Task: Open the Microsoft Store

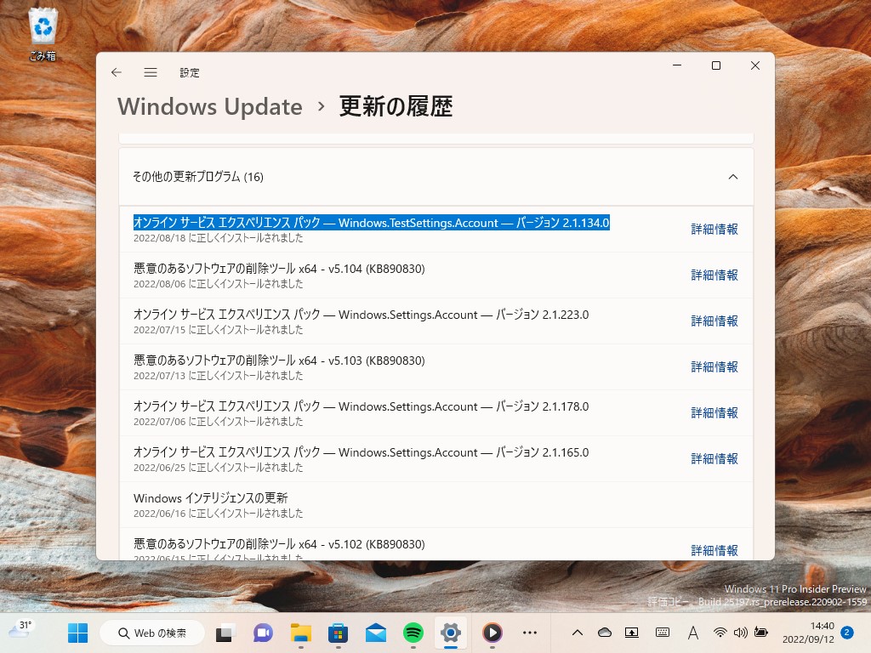Action: pyautogui.click(x=339, y=633)
